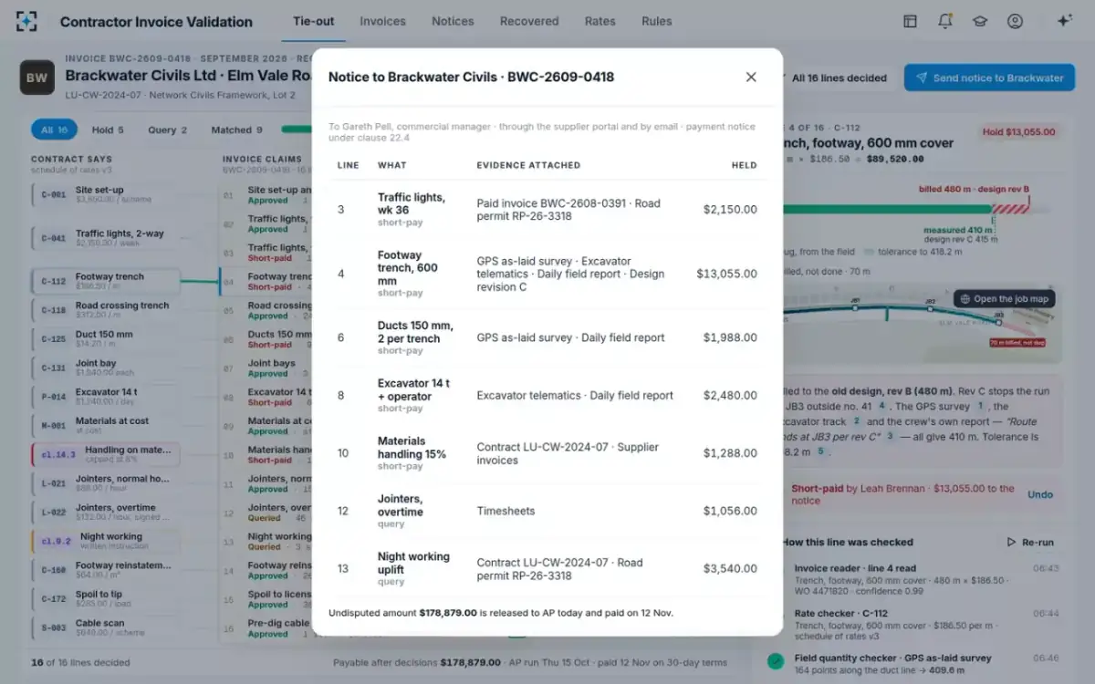Select the Query 2 filter pill
This screenshot has height=684, width=1095.
pyautogui.click(x=167, y=130)
